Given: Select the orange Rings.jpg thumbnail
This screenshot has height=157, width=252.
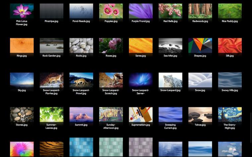Looking at the screenshot, I should pyautogui.click(x=22, y=46).
